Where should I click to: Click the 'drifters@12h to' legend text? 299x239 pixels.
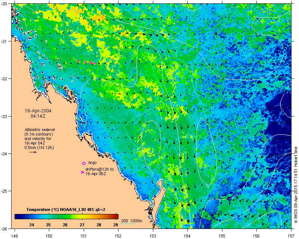point(99,169)
